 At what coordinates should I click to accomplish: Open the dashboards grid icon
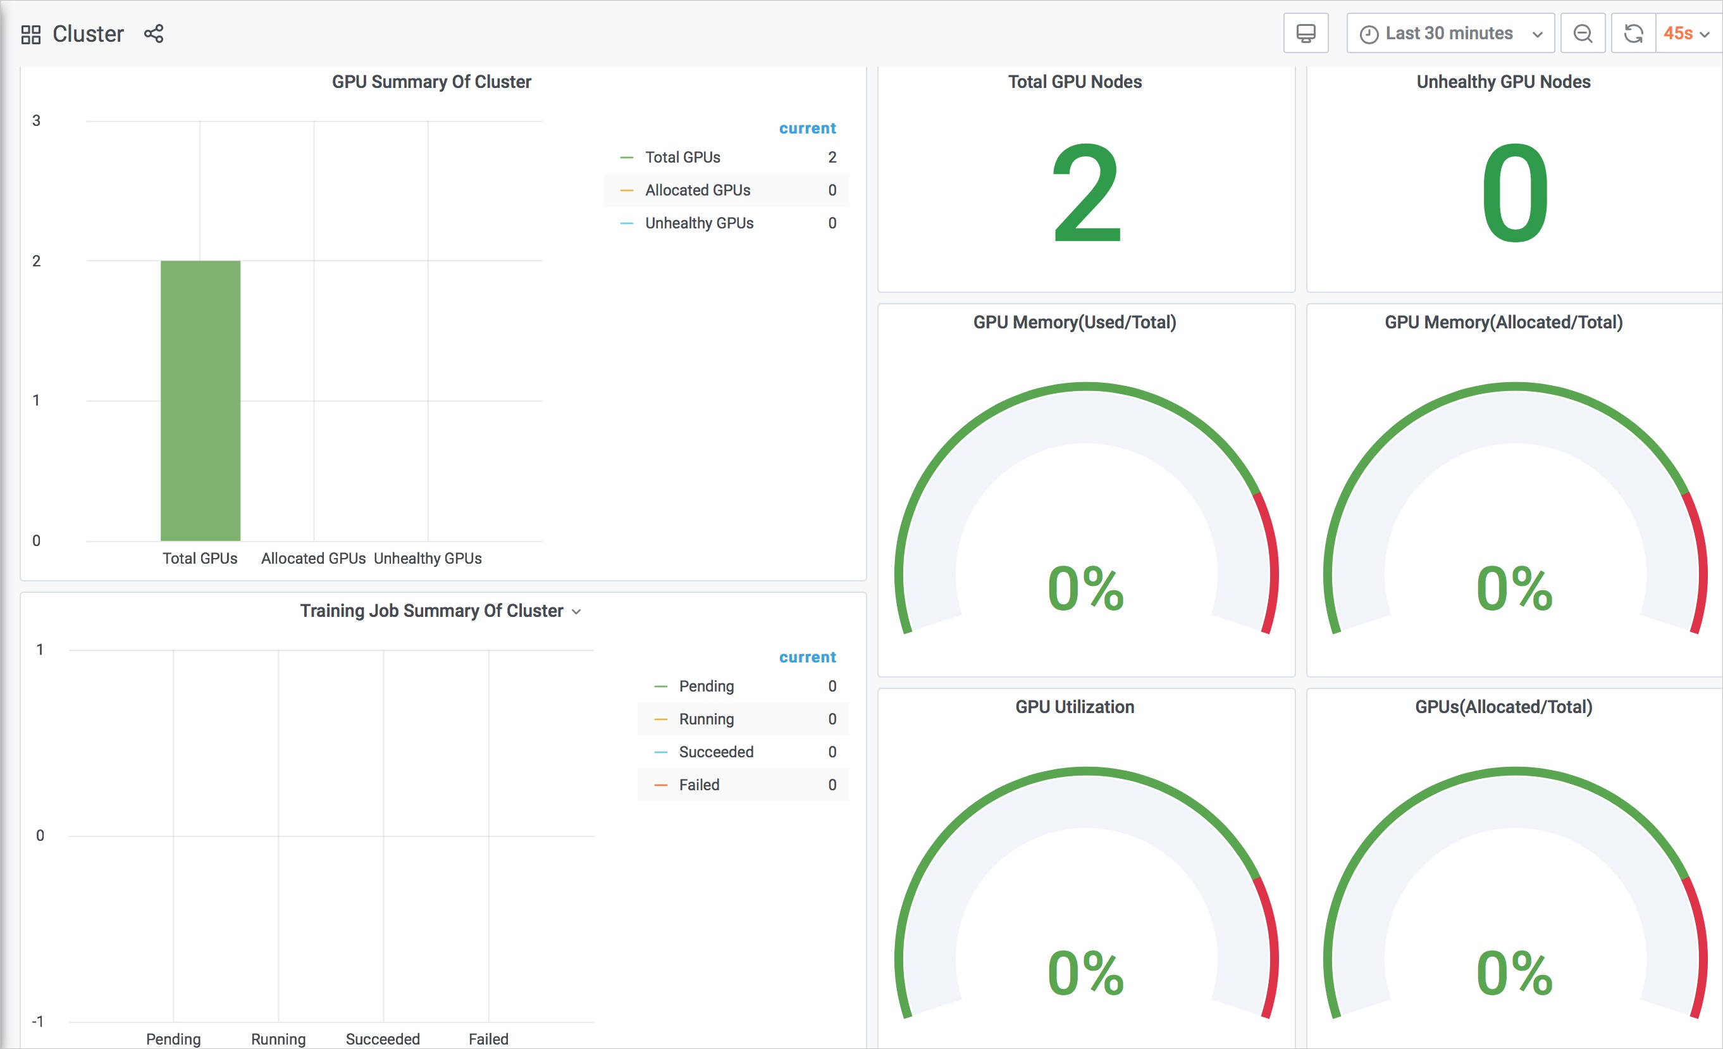pyautogui.click(x=31, y=34)
